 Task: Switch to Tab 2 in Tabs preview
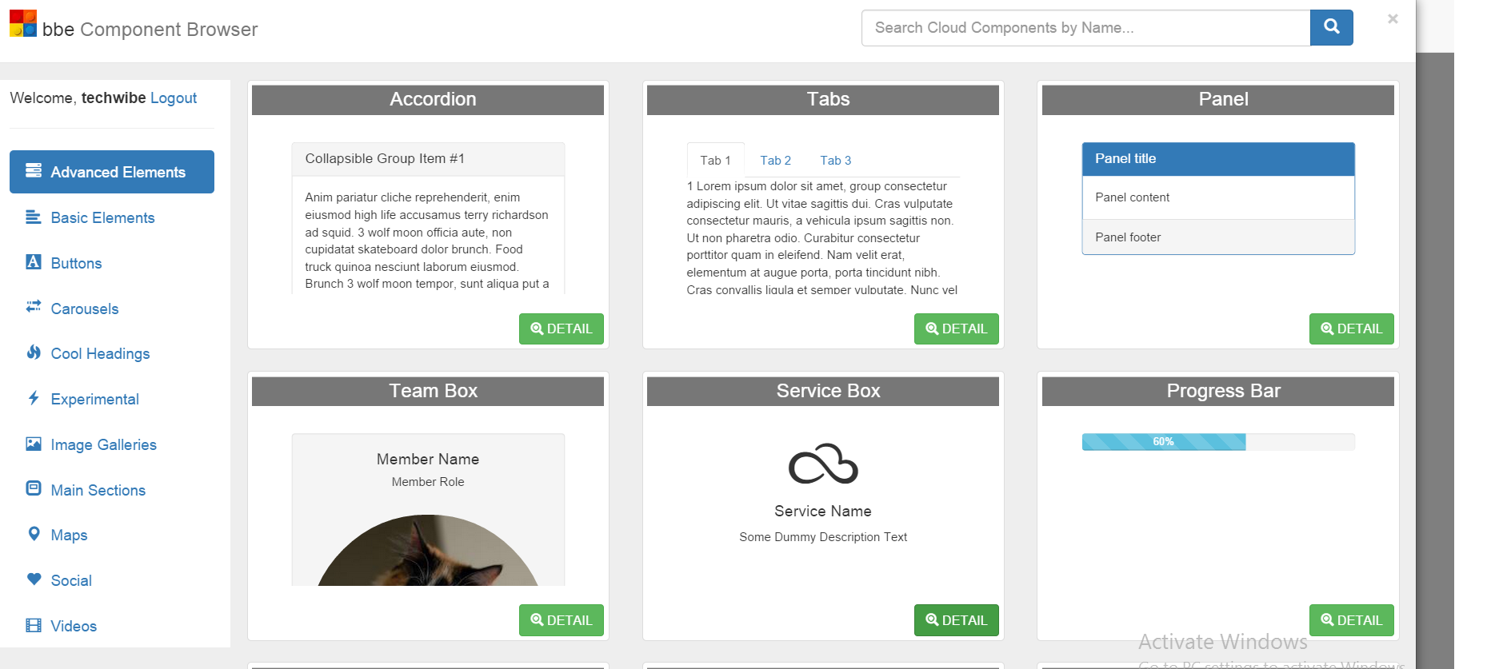coord(775,160)
